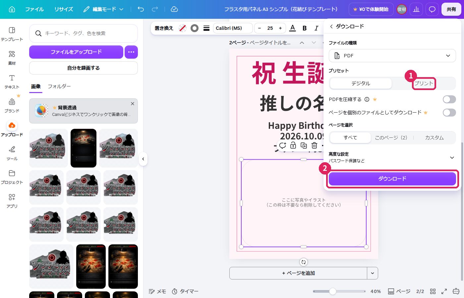Click the purple ダウンロード button

pos(392,179)
